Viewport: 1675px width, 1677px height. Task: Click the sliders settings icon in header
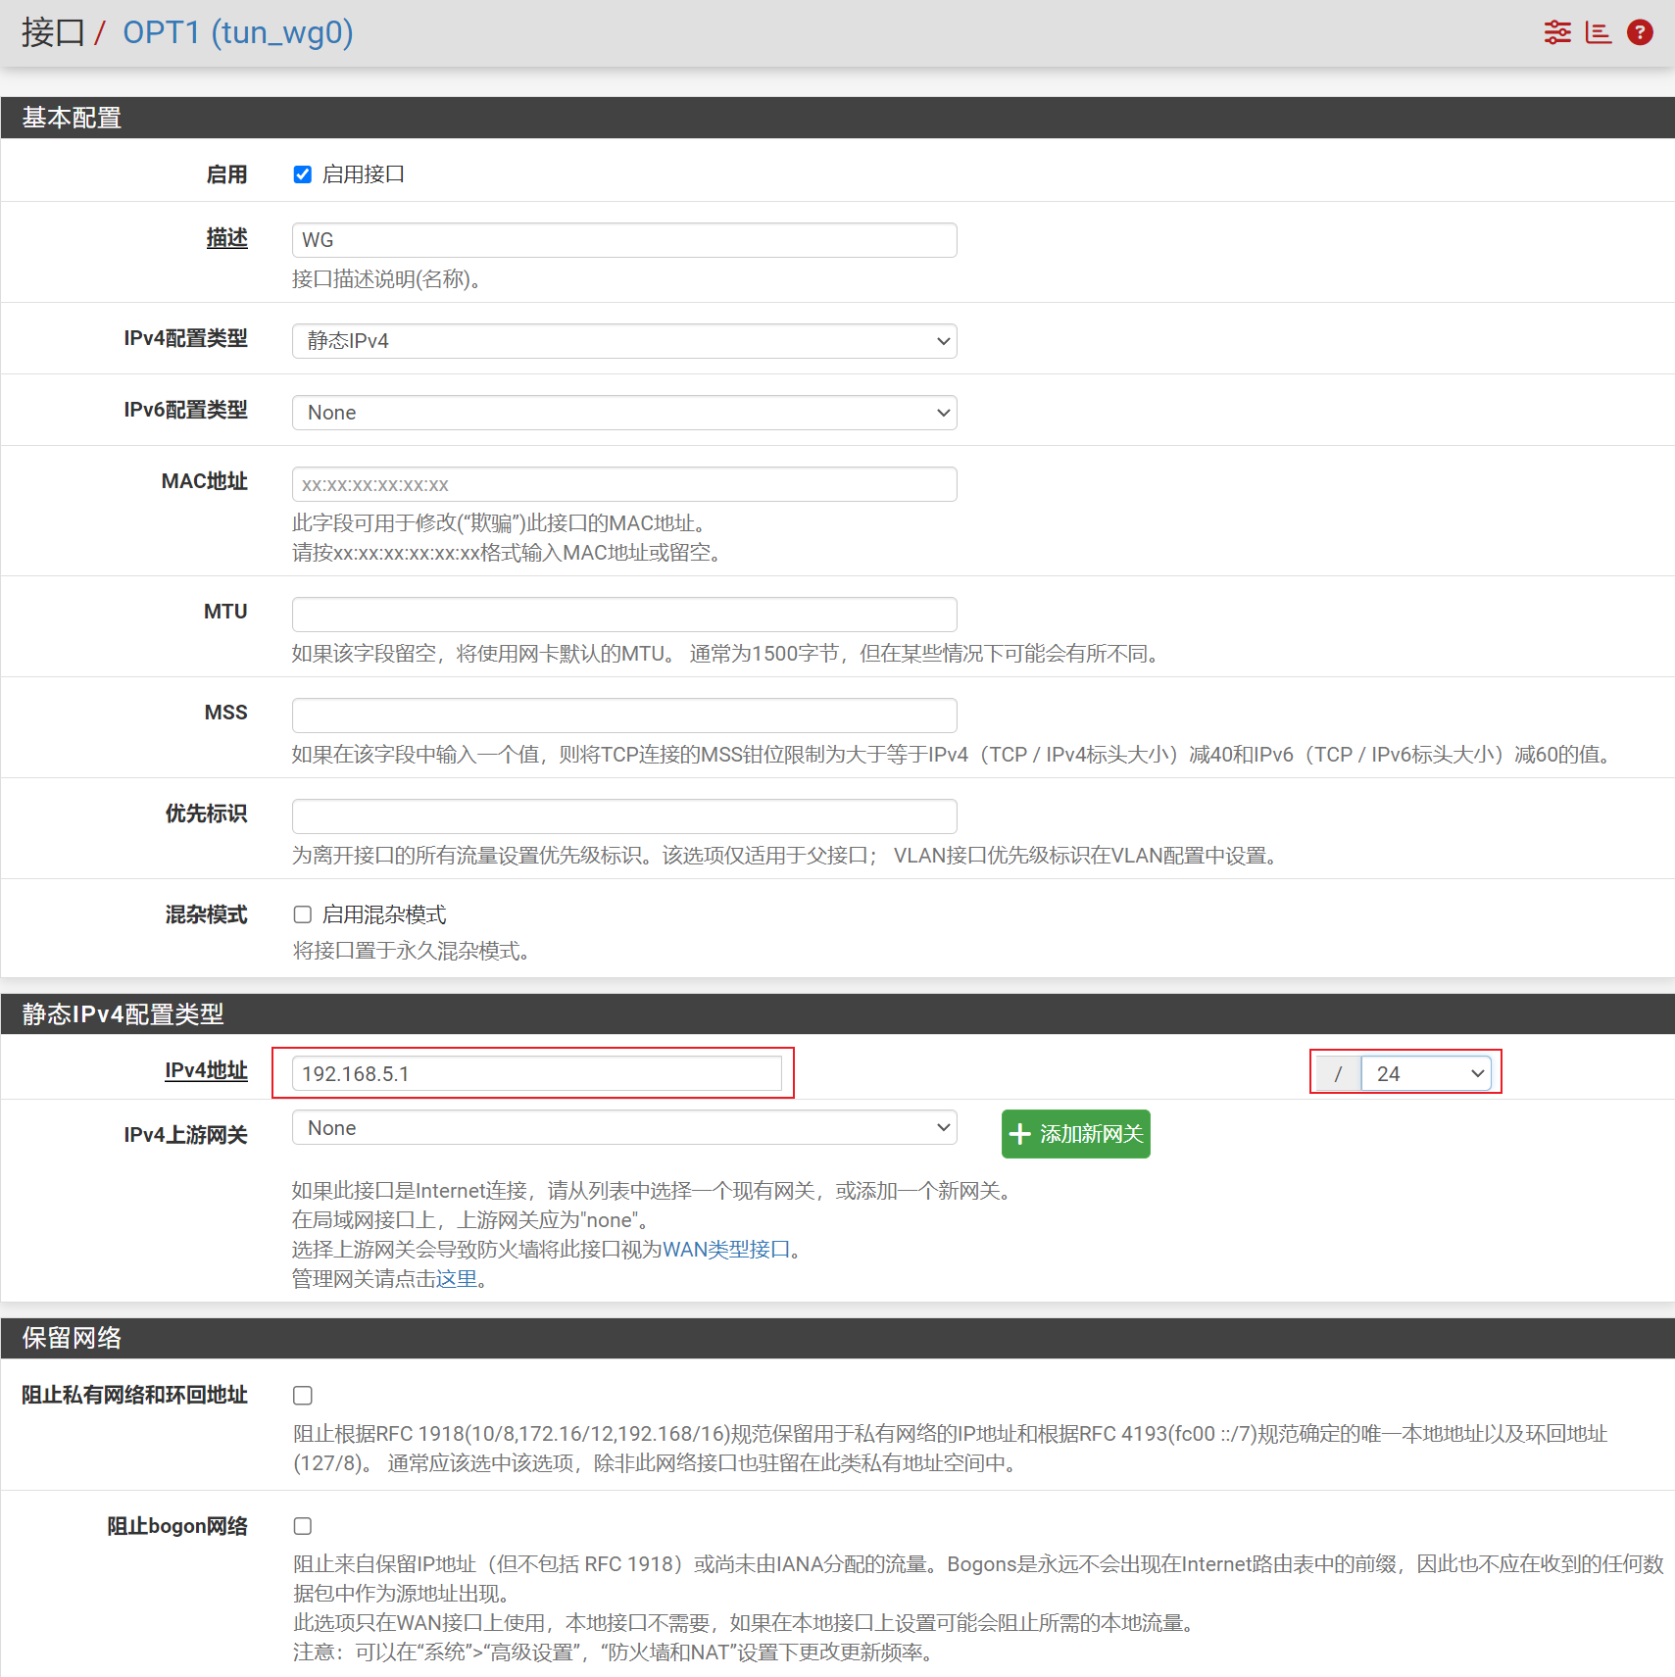tap(1556, 32)
